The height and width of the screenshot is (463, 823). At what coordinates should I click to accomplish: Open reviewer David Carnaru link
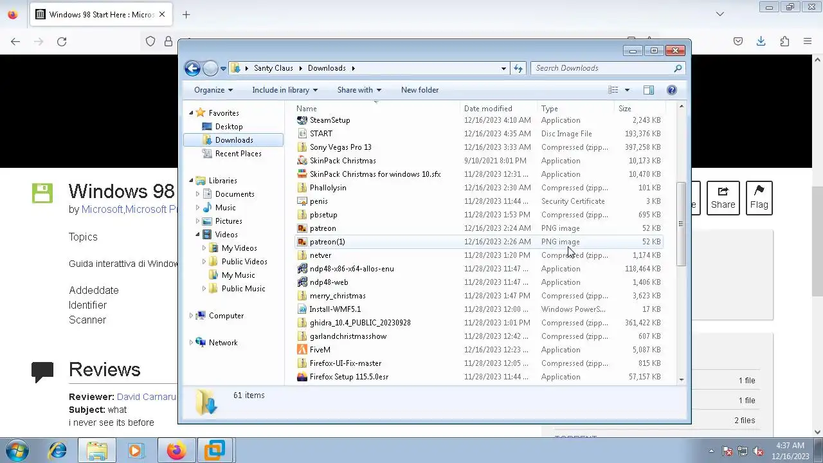click(146, 397)
